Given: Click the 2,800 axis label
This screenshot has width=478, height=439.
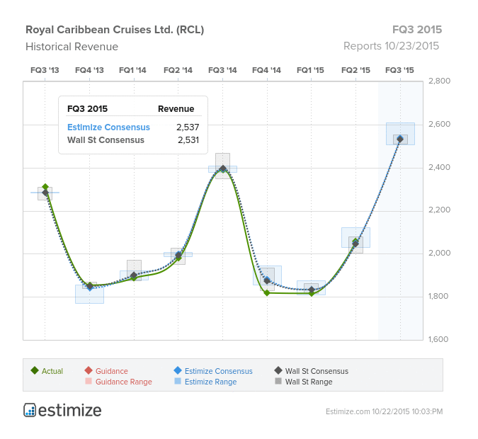Looking at the screenshot, I should tap(439, 81).
